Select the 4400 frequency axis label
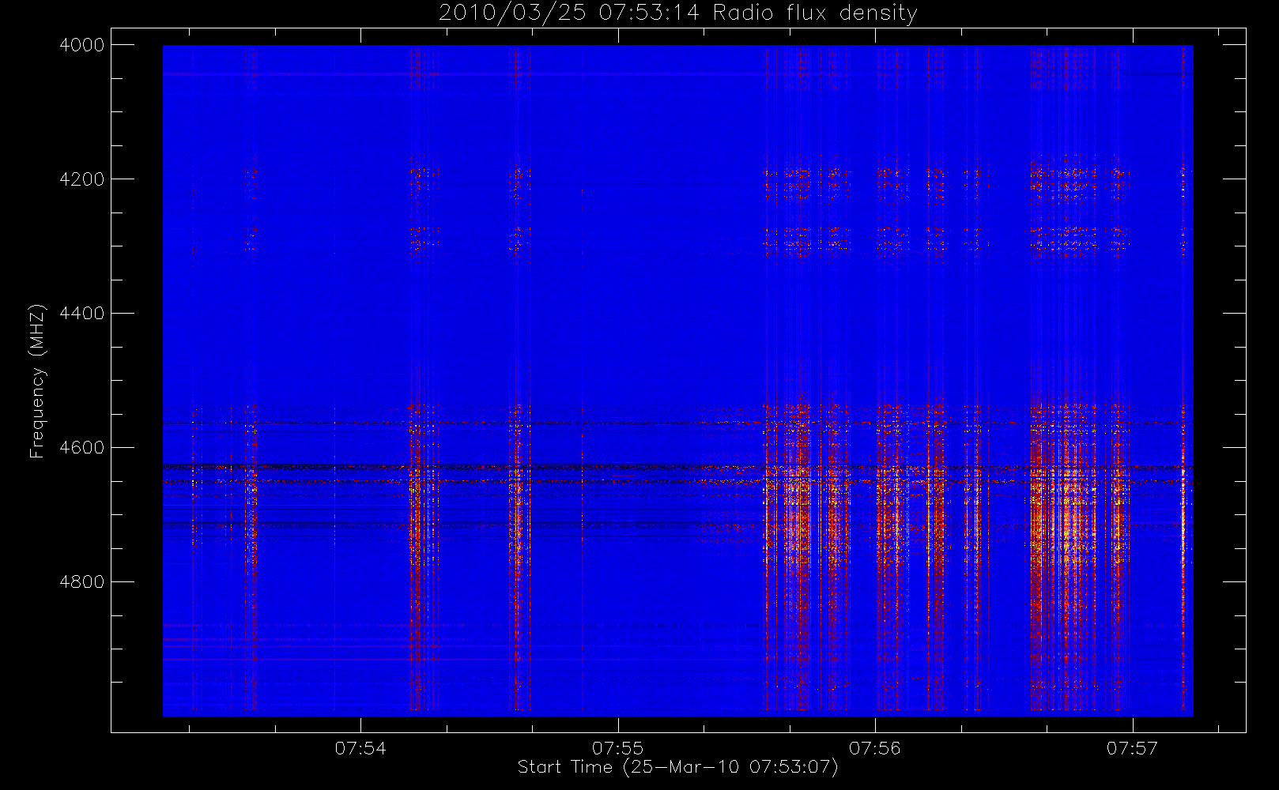The image size is (1279, 790). coord(82,314)
